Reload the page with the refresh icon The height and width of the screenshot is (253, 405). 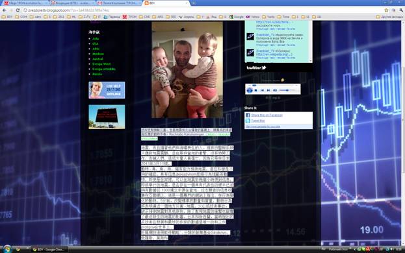pyautogui.click(x=18, y=10)
